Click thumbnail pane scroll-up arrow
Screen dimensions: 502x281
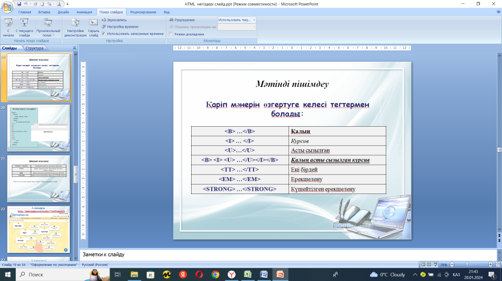coord(76,54)
